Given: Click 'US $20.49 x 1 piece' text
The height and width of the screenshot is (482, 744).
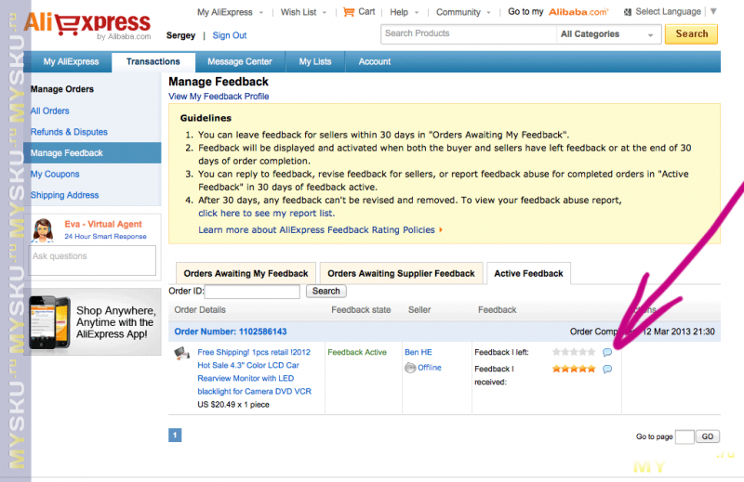Looking at the screenshot, I should click(x=233, y=405).
